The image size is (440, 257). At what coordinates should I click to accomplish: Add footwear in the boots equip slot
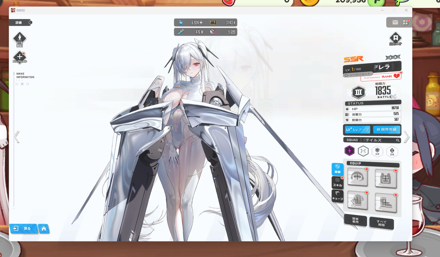[386, 203]
